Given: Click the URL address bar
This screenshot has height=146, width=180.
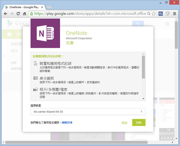Looking at the screenshot, I should 90,13.
